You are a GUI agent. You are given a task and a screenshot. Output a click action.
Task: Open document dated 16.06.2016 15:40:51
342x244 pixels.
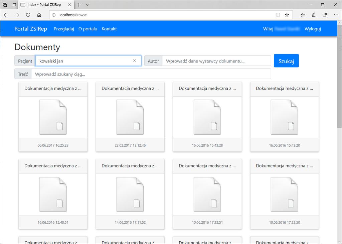[x=53, y=194]
